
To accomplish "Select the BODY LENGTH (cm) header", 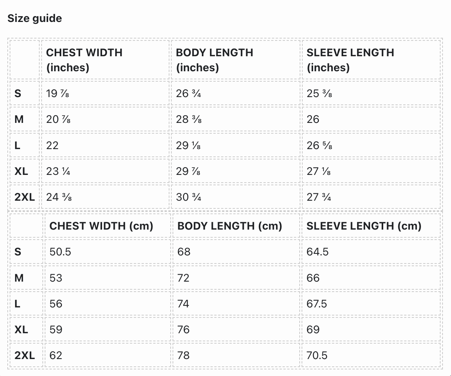I will coord(230,226).
